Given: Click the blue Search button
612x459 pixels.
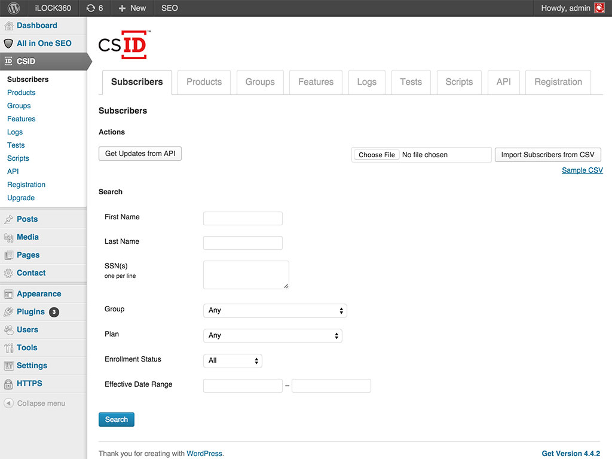Looking at the screenshot, I should coord(117,420).
